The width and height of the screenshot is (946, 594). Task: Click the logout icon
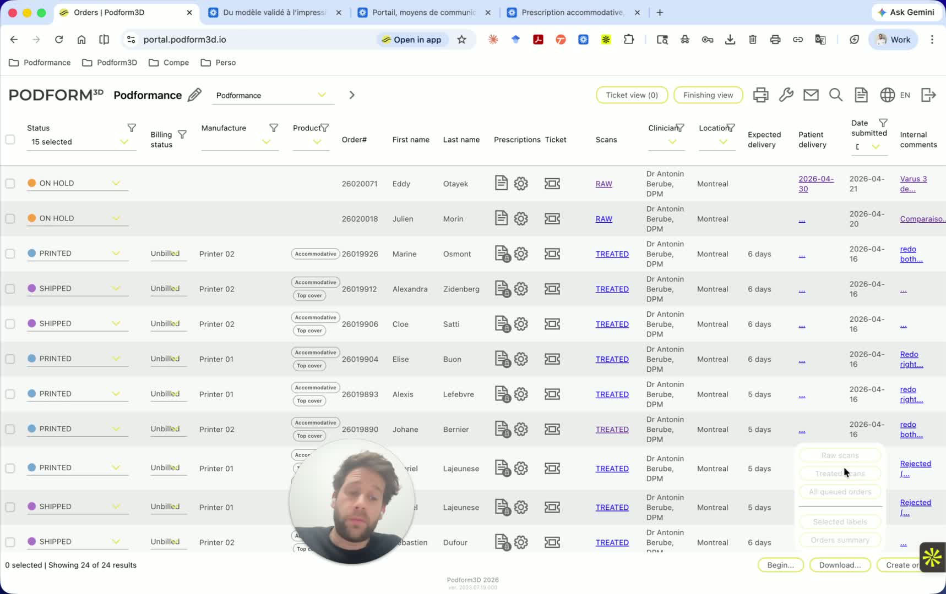(928, 95)
